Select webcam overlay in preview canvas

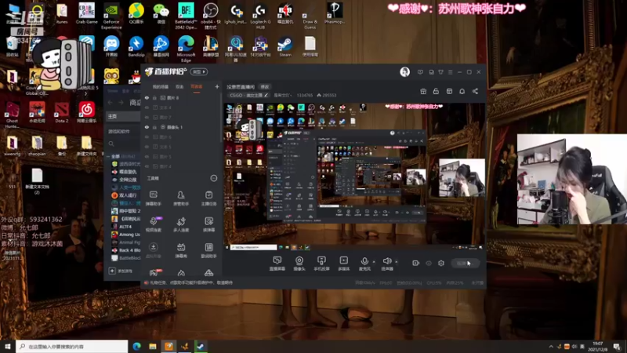(x=462, y=178)
